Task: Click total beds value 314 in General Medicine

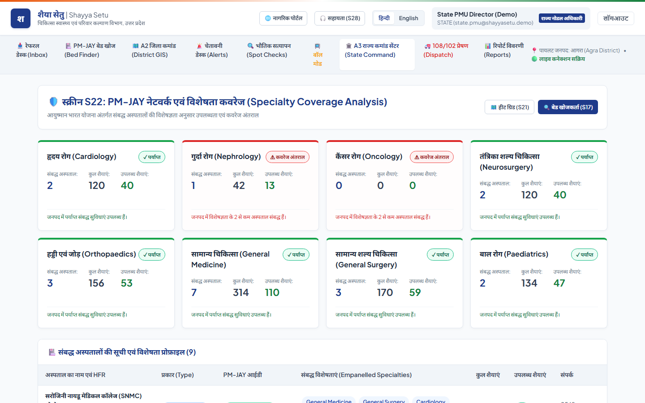Action: [x=241, y=292]
